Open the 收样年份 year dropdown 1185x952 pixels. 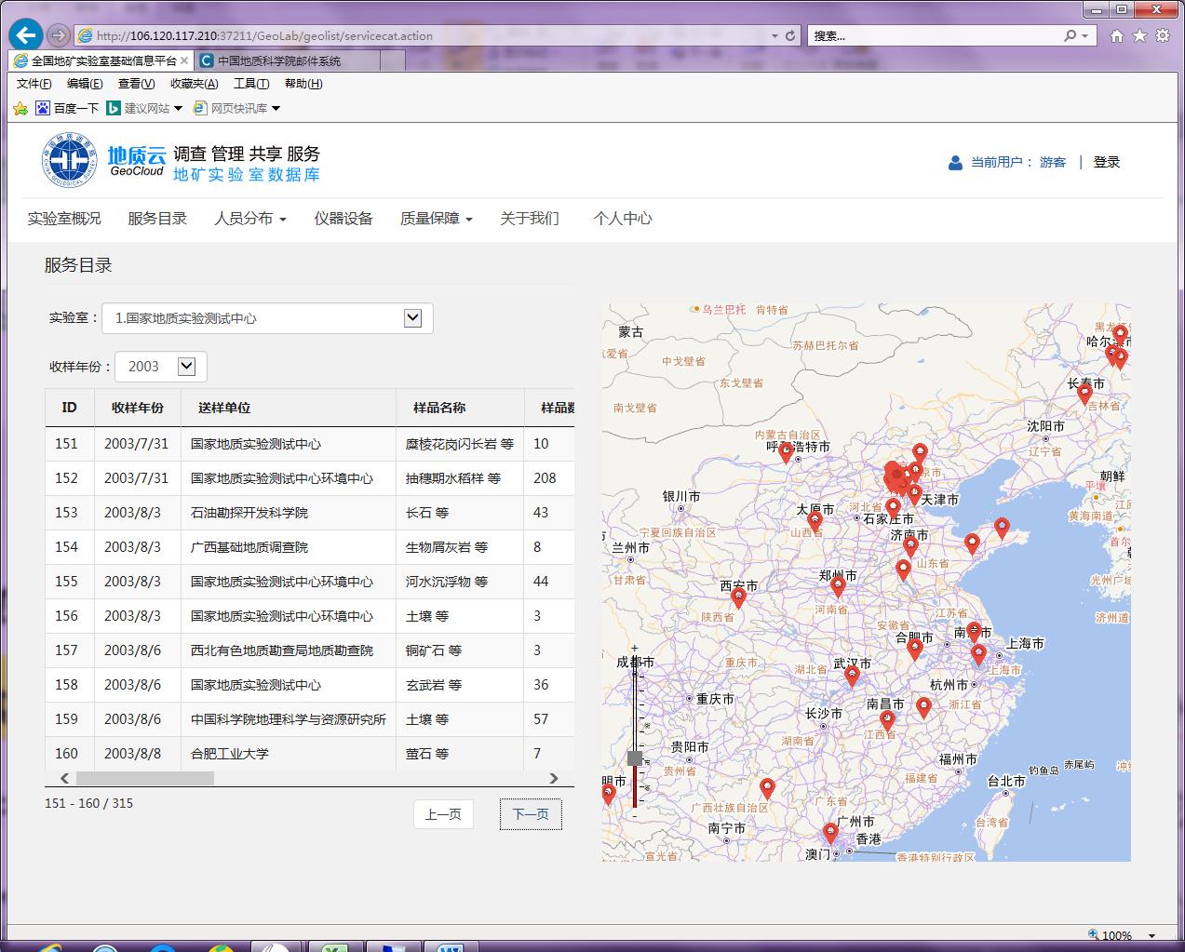(x=186, y=367)
